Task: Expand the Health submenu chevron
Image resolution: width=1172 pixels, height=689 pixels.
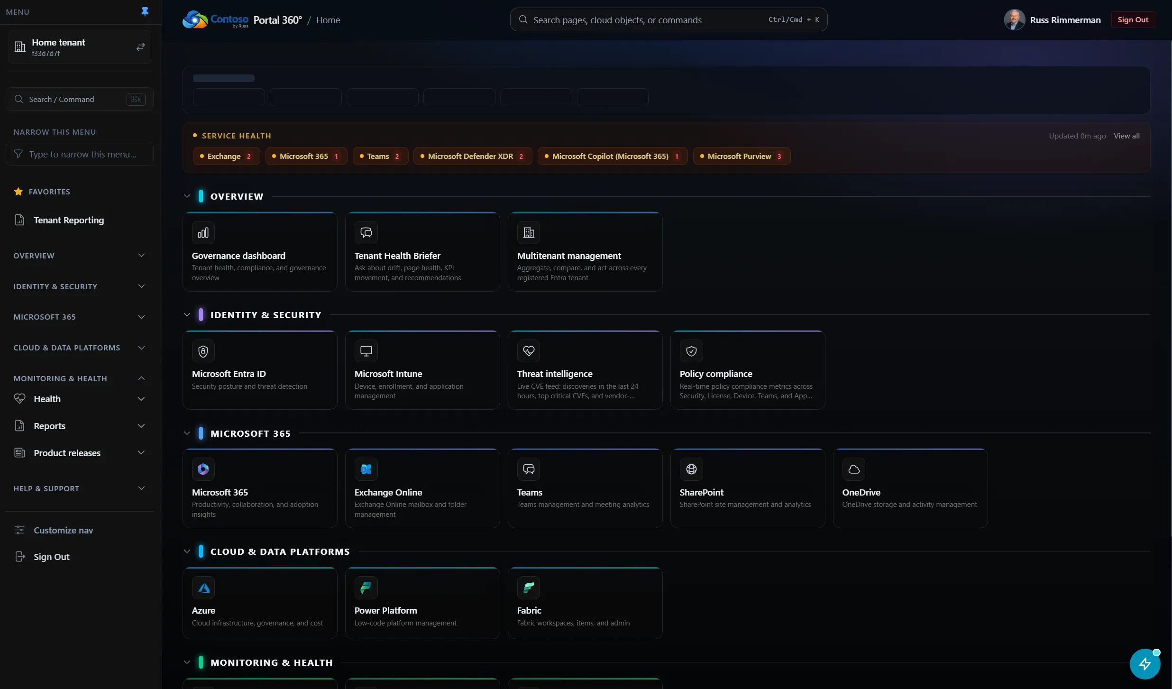Action: 141,399
